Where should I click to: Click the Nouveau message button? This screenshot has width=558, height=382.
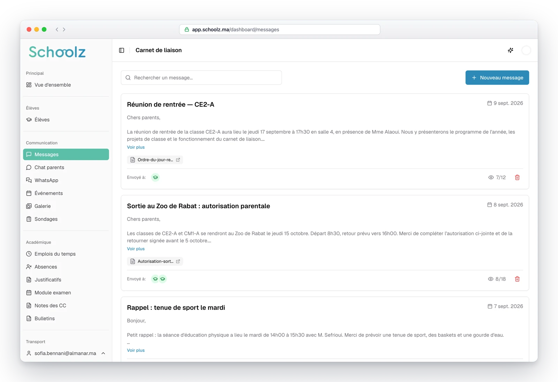pos(497,78)
